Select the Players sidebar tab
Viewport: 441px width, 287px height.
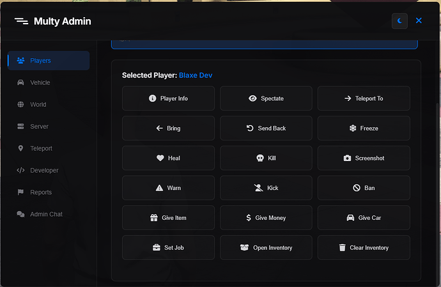pos(49,61)
